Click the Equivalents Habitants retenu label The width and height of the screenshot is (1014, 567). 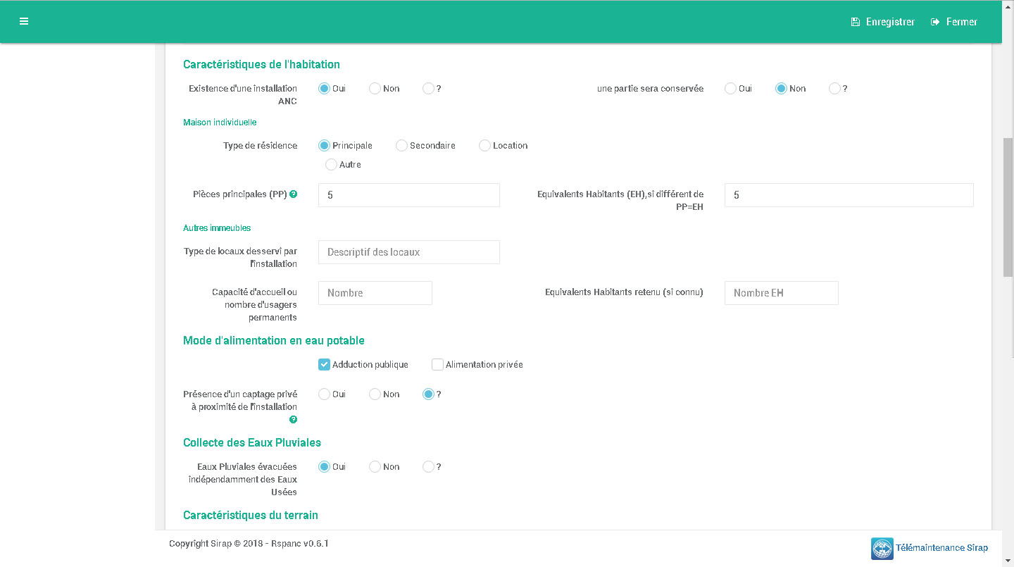[624, 292]
